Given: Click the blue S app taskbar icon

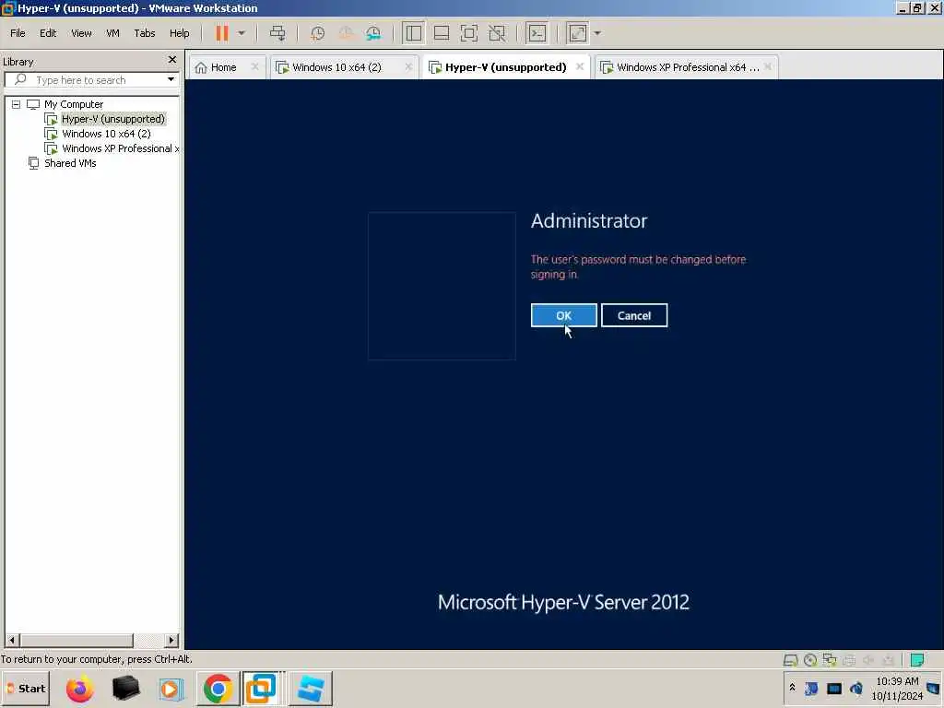Looking at the screenshot, I should (311, 688).
